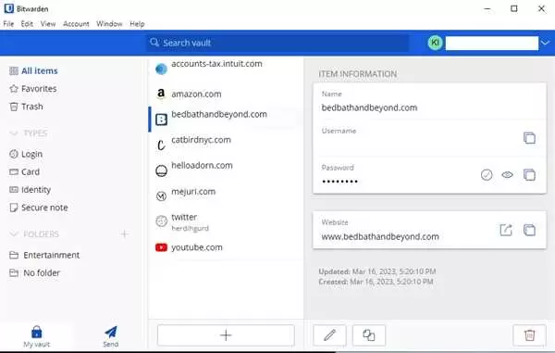Delete item with the trash icon

point(529,334)
